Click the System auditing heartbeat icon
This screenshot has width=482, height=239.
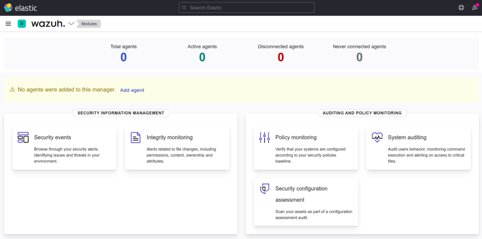point(377,137)
